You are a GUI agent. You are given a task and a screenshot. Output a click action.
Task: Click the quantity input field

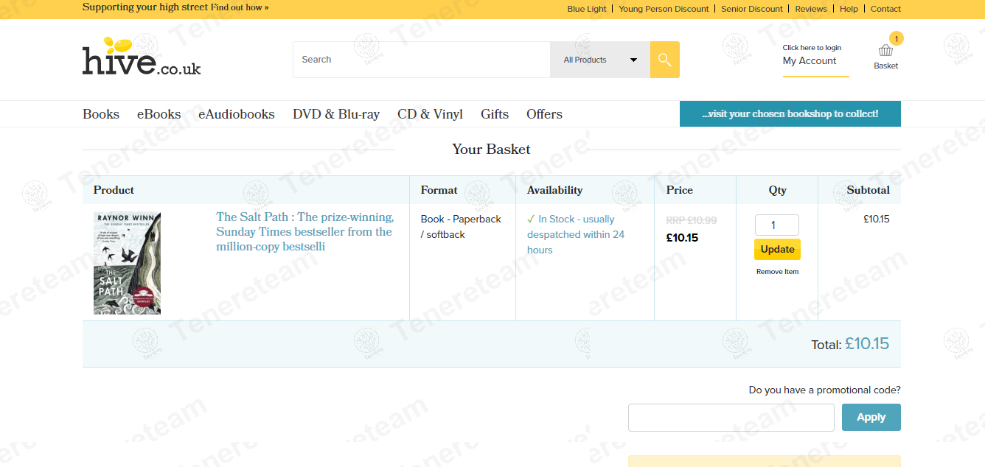(x=777, y=225)
